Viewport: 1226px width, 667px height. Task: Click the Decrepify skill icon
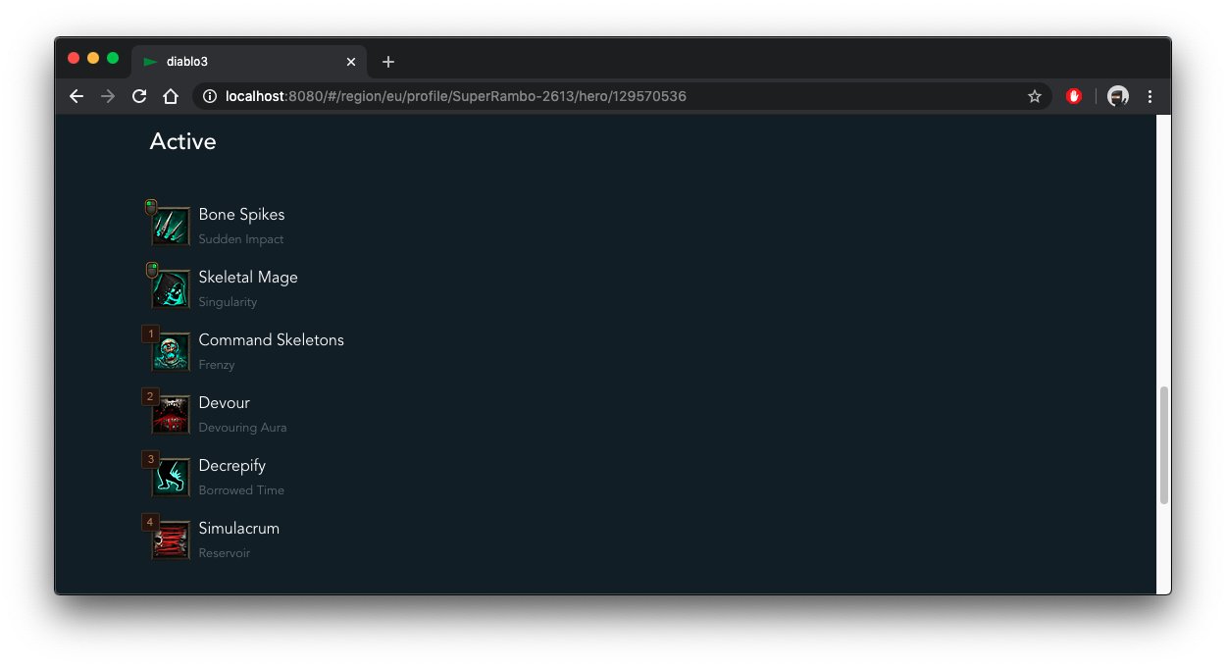[x=171, y=478]
